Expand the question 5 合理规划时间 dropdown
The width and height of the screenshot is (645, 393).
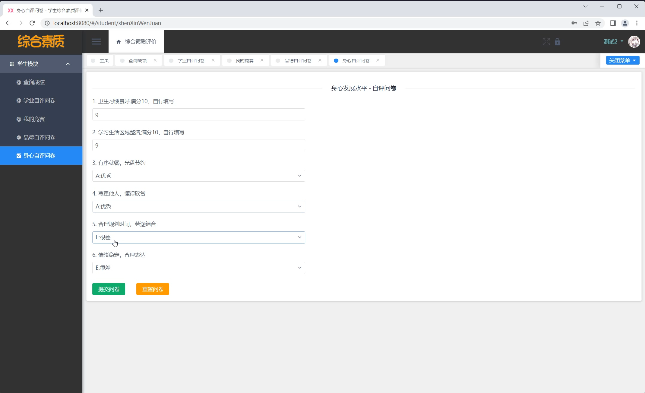(x=198, y=237)
